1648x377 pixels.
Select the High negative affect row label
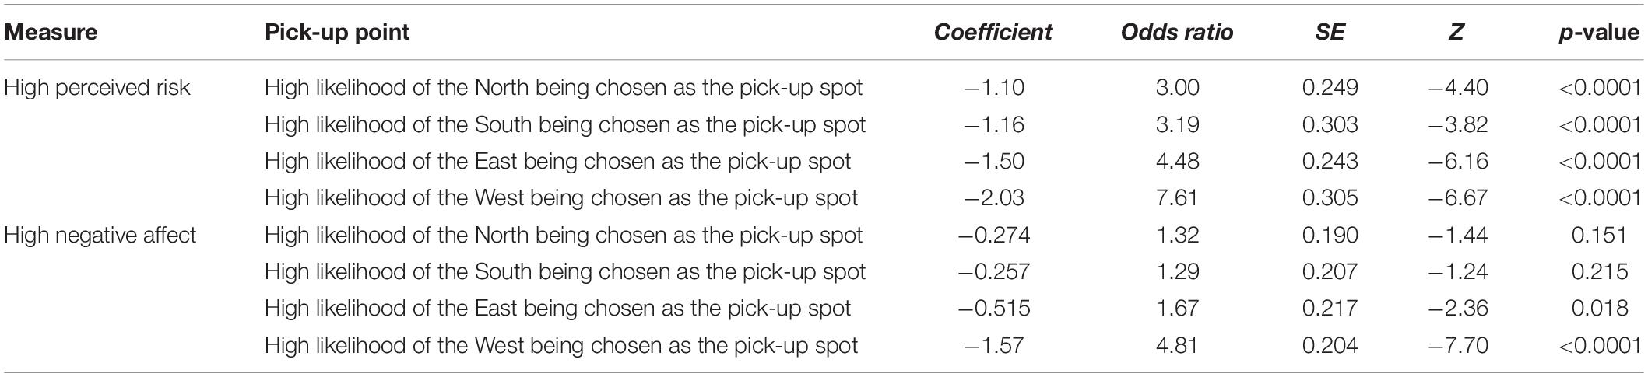(x=100, y=235)
